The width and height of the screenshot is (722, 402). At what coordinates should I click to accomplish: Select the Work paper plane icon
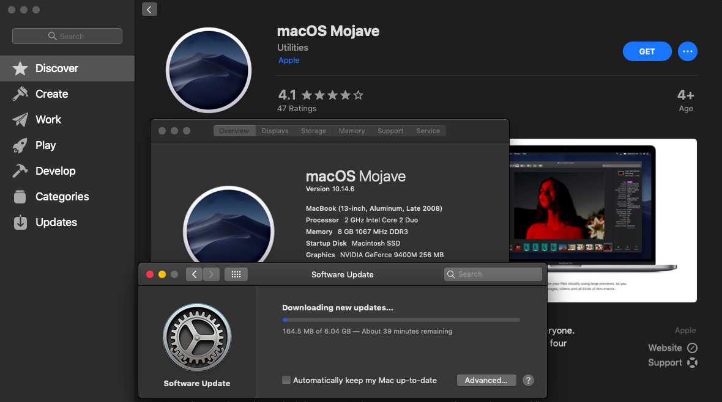[20, 120]
